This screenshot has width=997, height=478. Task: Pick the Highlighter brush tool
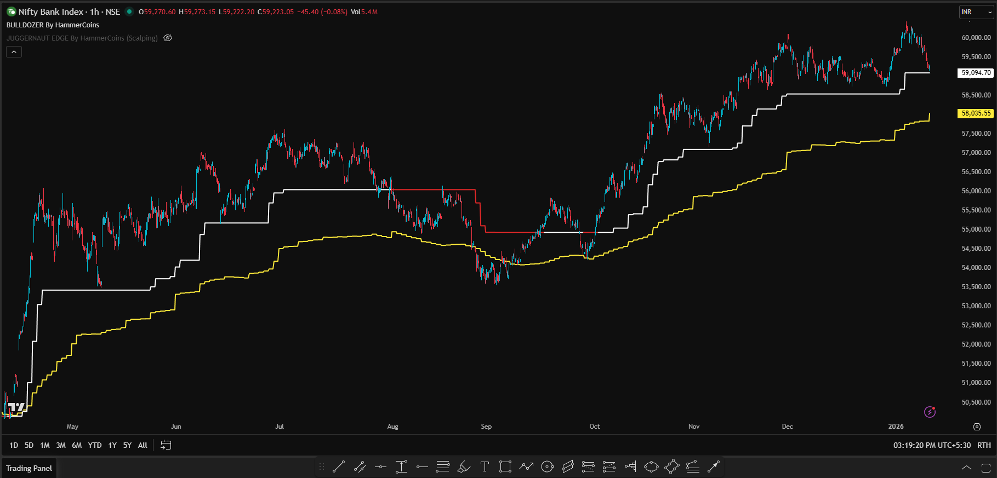coord(464,467)
